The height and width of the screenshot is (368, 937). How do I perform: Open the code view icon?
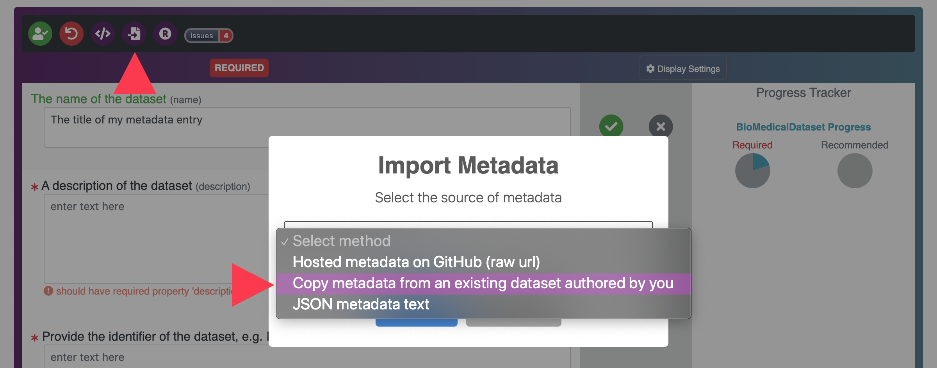103,34
